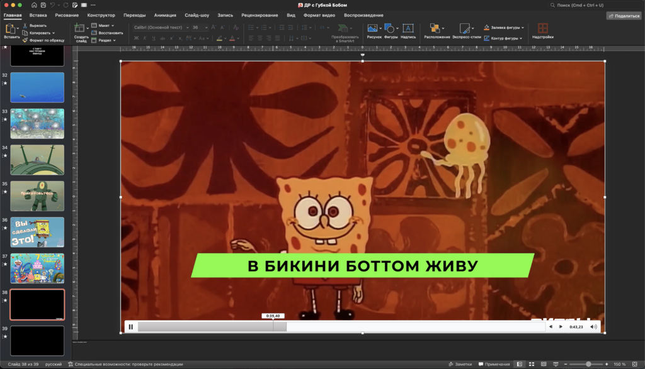Toggle underline formatting Ч
Viewport: 645px width, 369px height.
point(154,38)
